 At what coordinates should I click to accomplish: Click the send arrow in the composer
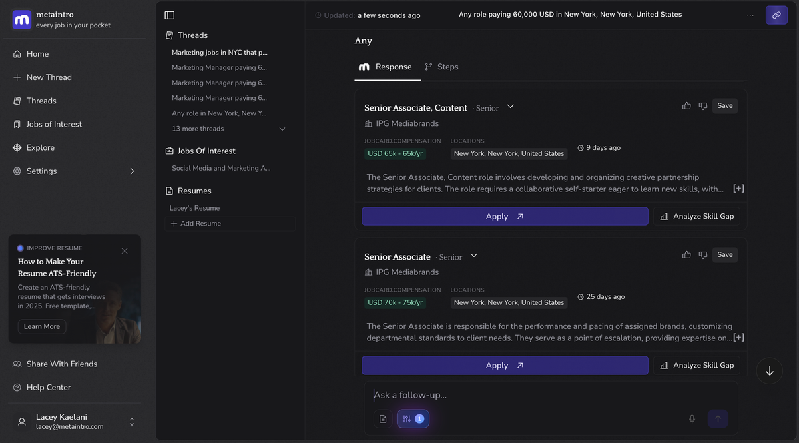pos(718,418)
